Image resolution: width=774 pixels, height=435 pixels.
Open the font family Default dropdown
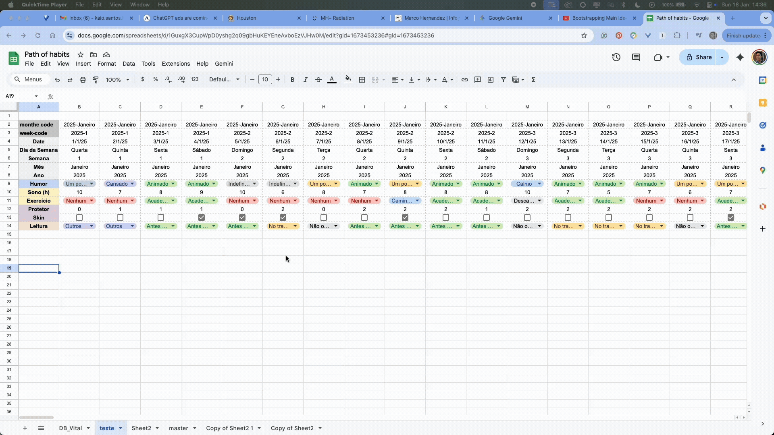(x=224, y=80)
